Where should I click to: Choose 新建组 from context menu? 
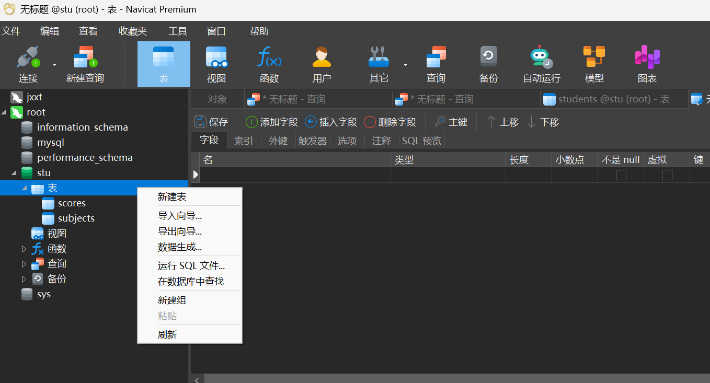coord(190,300)
